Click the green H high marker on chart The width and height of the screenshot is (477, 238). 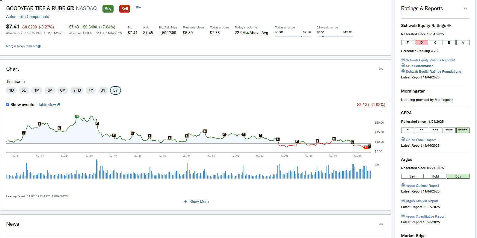77,116
